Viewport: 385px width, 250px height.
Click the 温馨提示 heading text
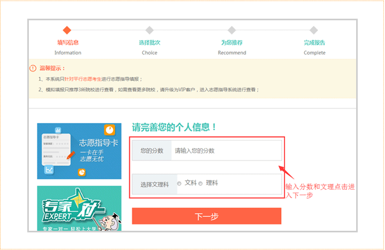52,68
